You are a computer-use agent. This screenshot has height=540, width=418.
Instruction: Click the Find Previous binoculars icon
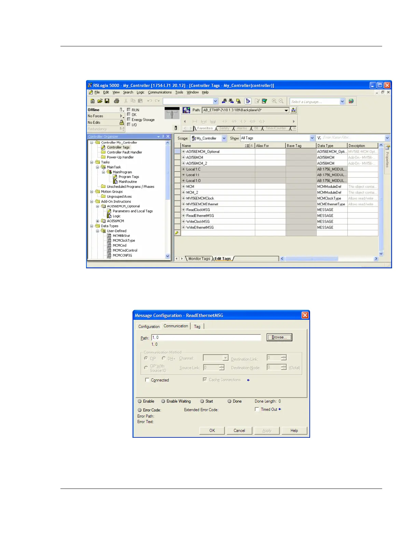point(224,101)
